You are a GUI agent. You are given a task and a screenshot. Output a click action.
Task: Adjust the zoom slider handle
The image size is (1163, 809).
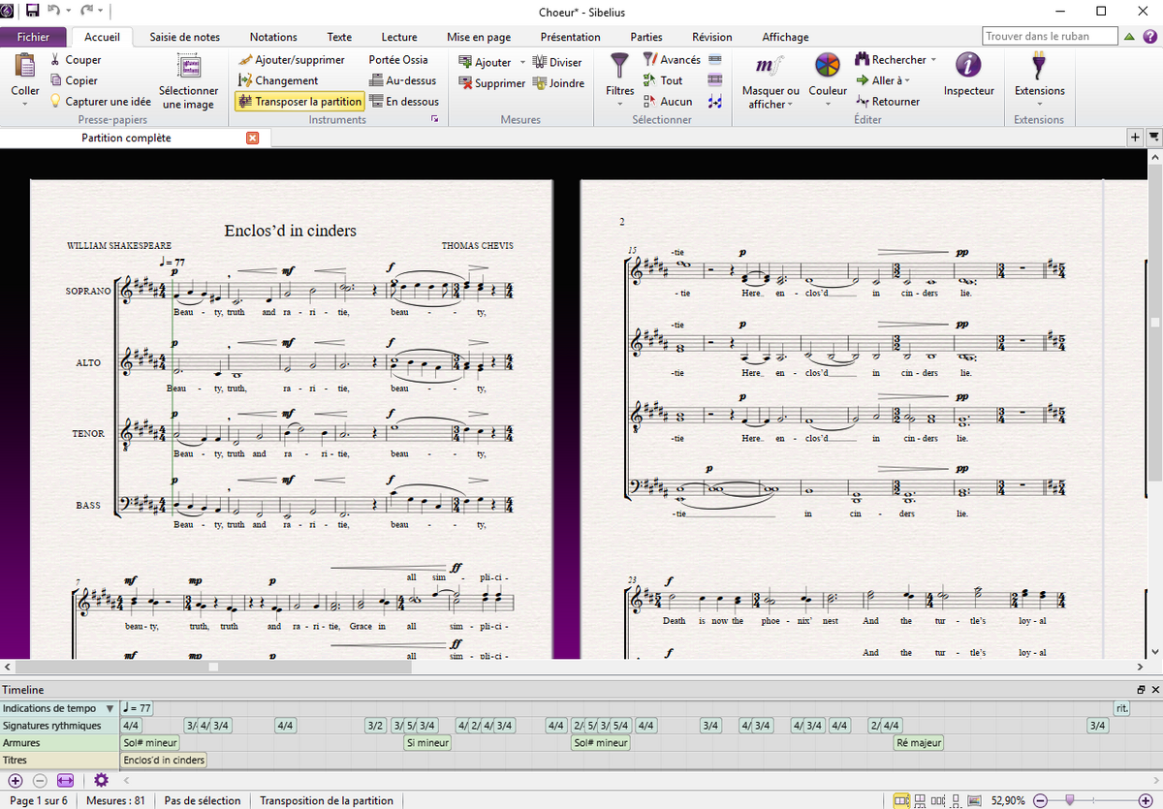1069,800
